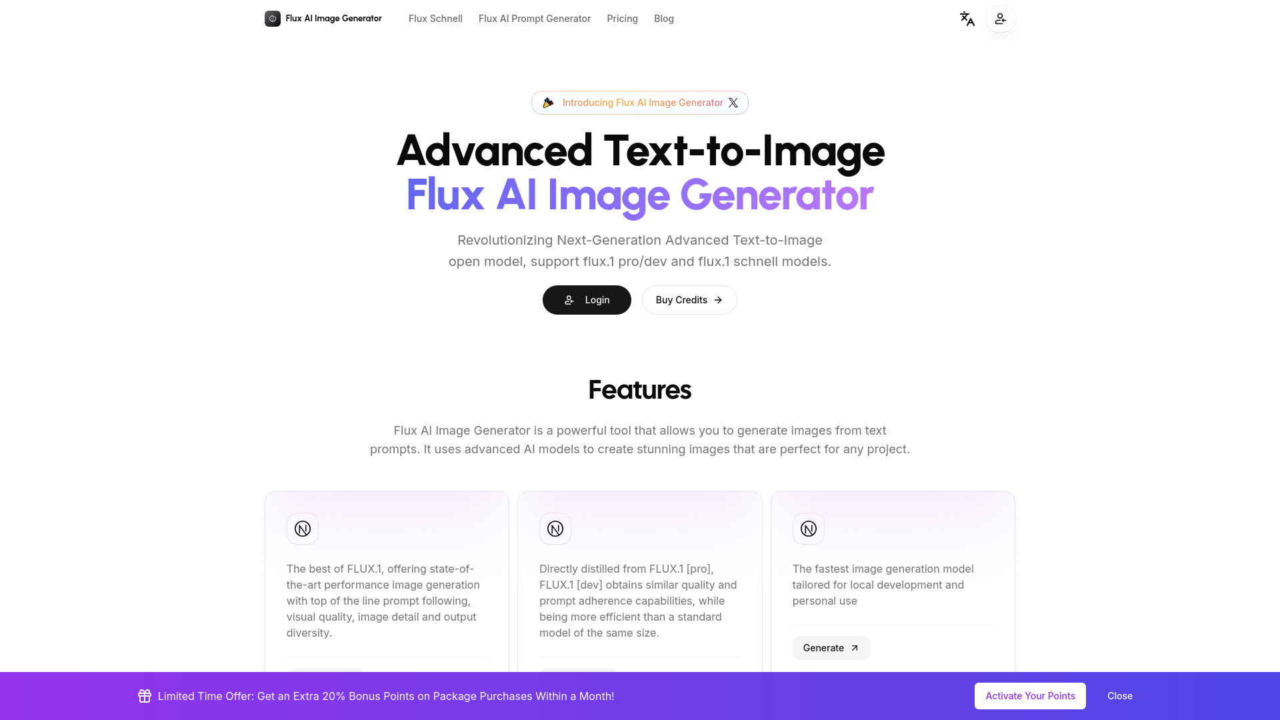This screenshot has height=720, width=1280.
Task: Click Generate arrow button on schnell card
Action: (831, 648)
